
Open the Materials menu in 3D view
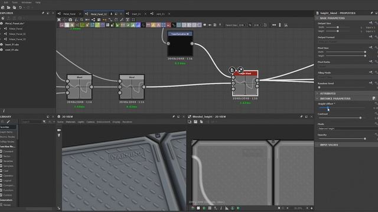coord(71,122)
